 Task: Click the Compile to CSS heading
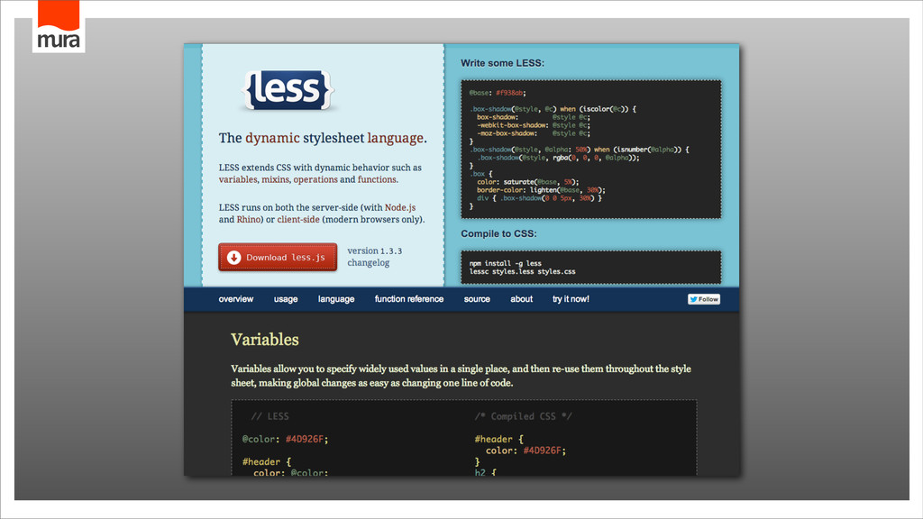[498, 233]
